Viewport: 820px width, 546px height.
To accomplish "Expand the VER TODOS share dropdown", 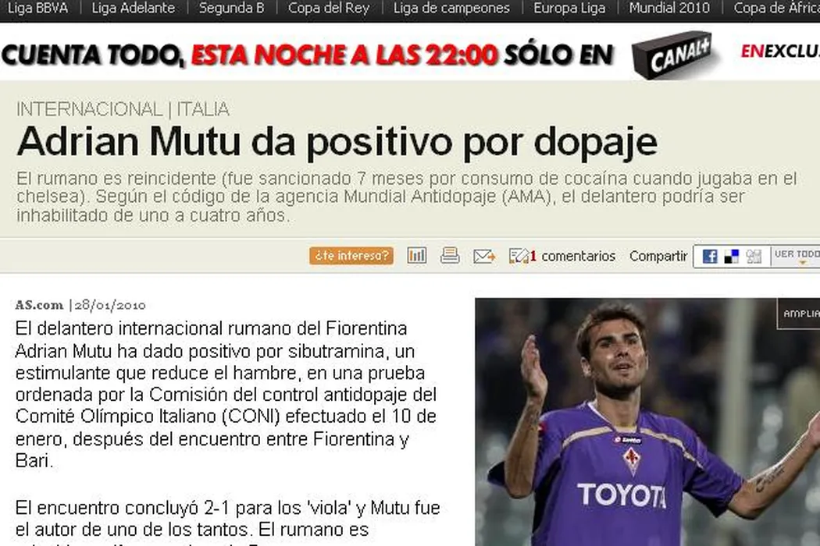I will click(797, 257).
